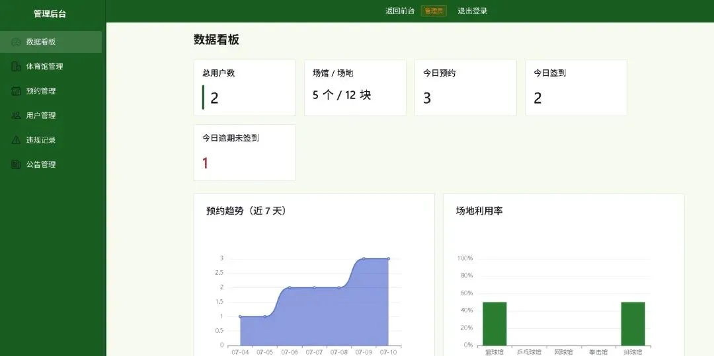The height and width of the screenshot is (356, 714).
Task: Click the red overdue count 1
Action: (x=206, y=162)
